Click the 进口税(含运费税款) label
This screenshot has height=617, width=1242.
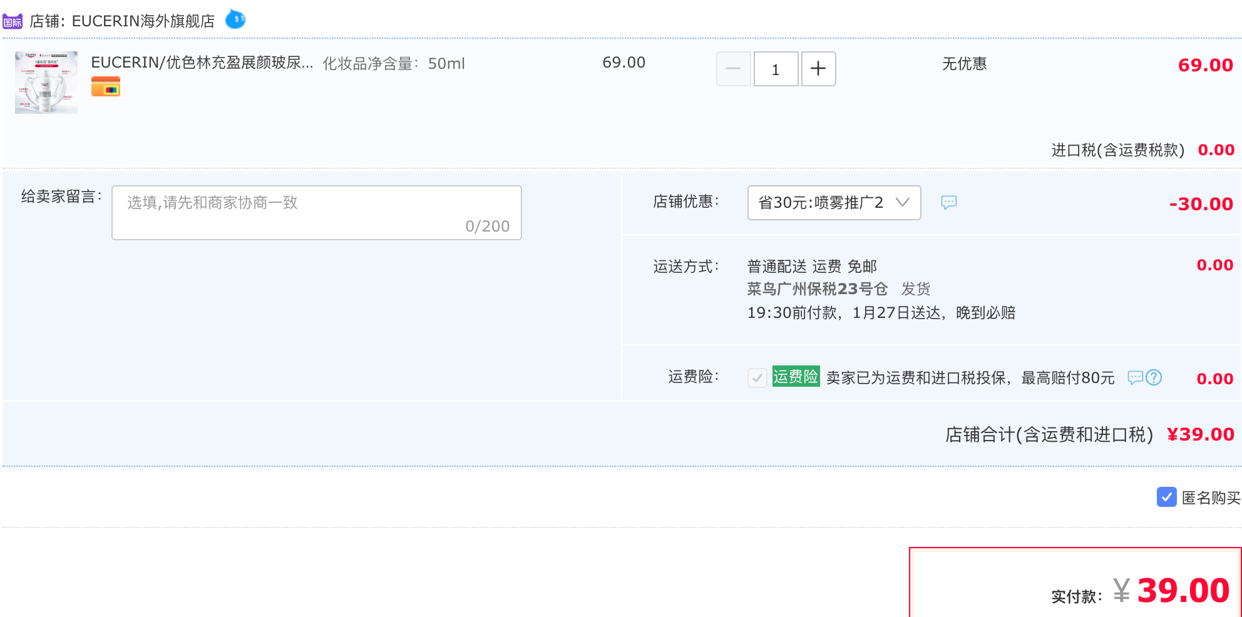click(x=1118, y=150)
